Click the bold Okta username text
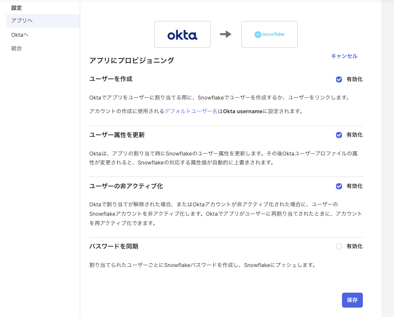 click(243, 112)
